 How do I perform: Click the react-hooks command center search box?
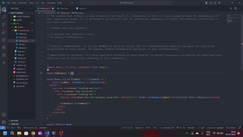[126, 3]
